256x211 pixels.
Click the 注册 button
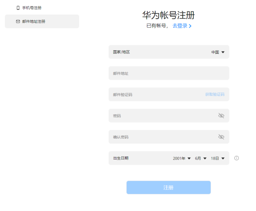click(x=169, y=187)
